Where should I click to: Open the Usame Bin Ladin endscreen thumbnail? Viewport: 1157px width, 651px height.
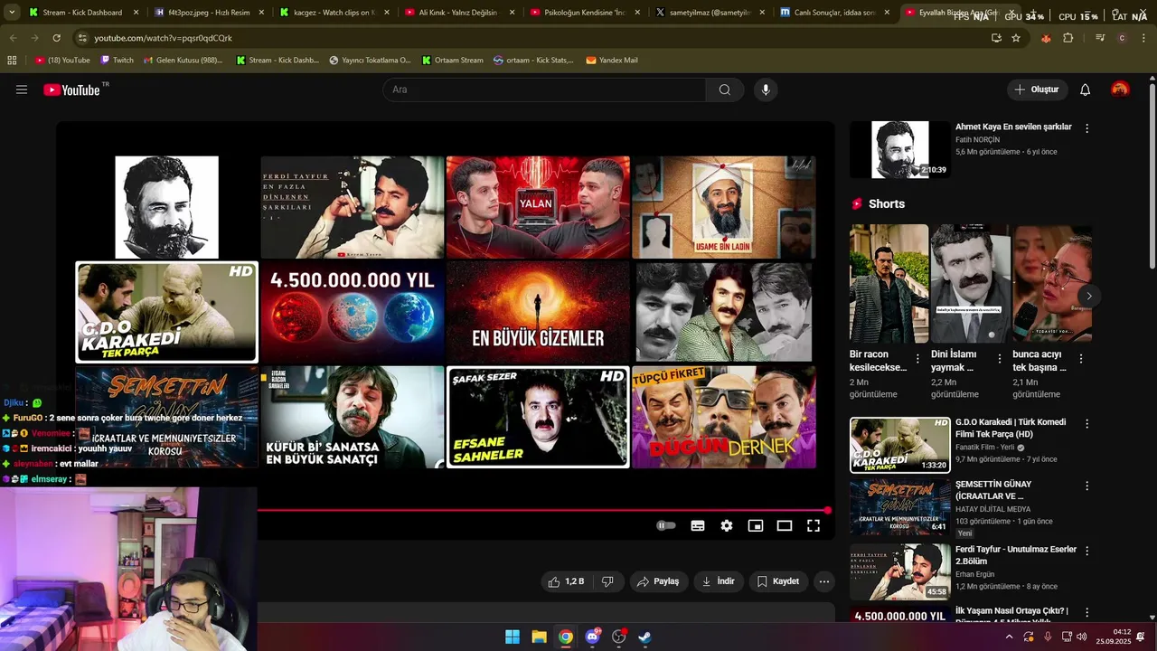pos(723,207)
